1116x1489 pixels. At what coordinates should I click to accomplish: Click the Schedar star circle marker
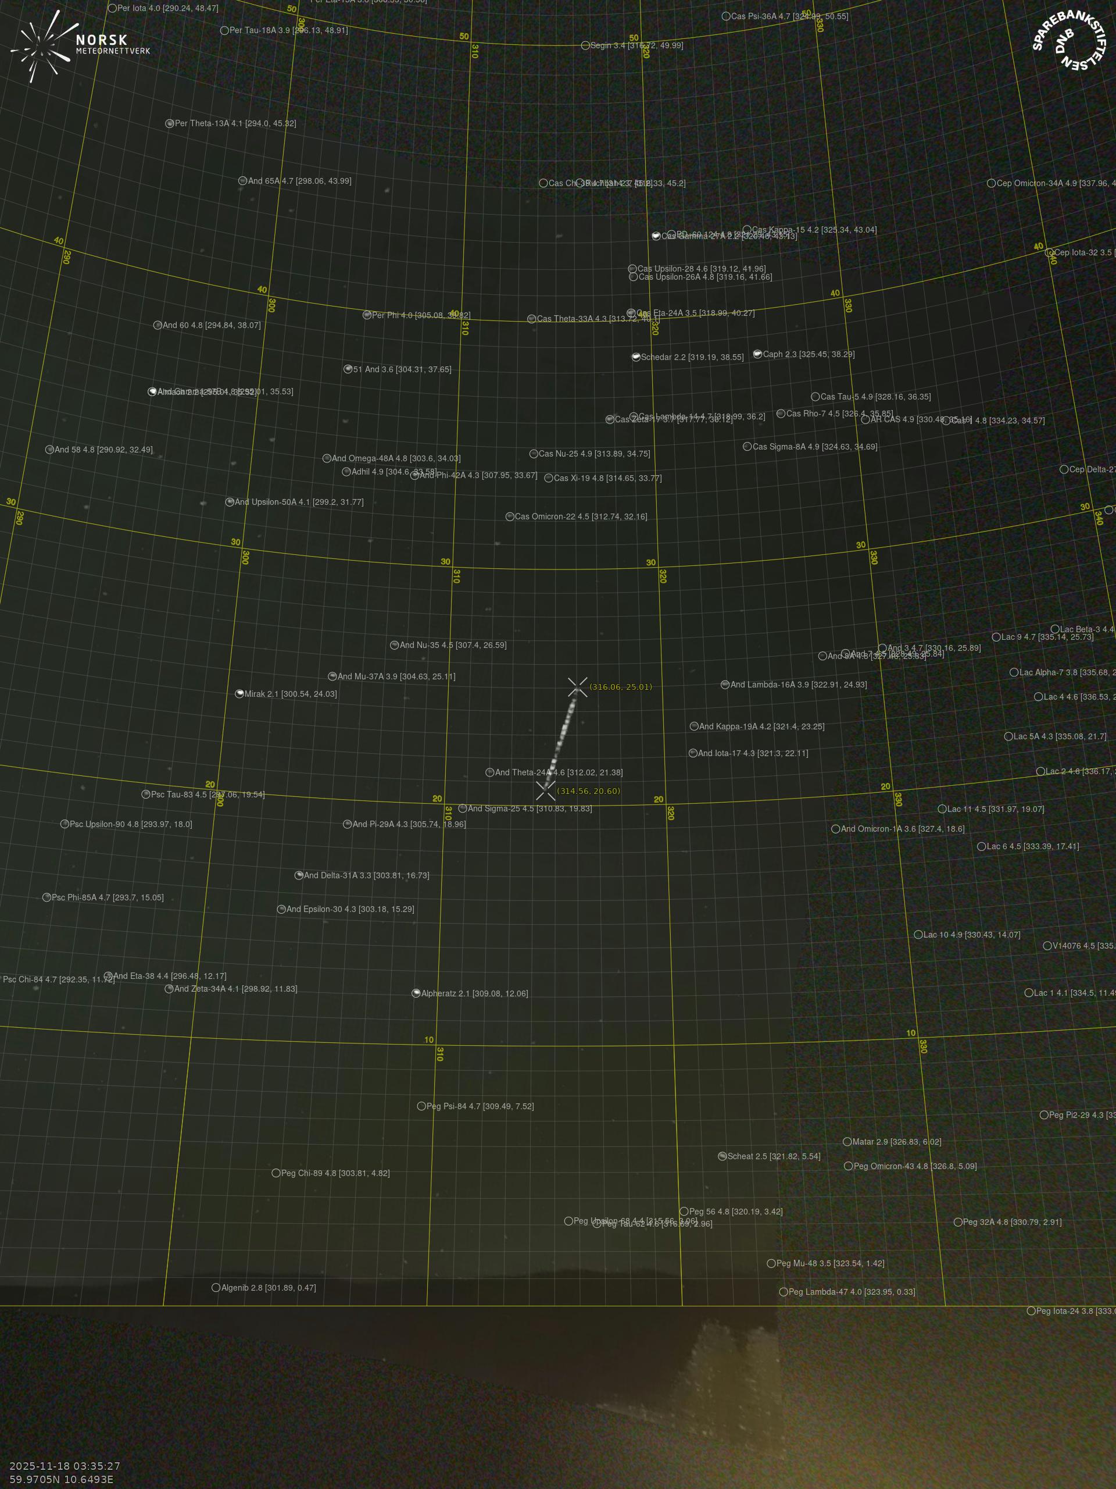636,358
